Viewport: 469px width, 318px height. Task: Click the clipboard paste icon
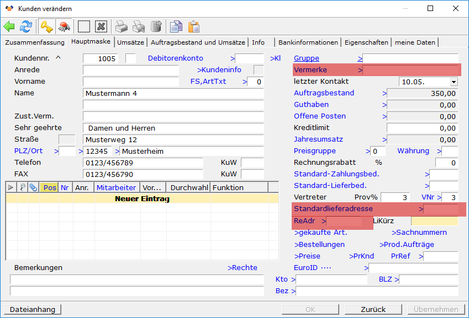coord(193,26)
